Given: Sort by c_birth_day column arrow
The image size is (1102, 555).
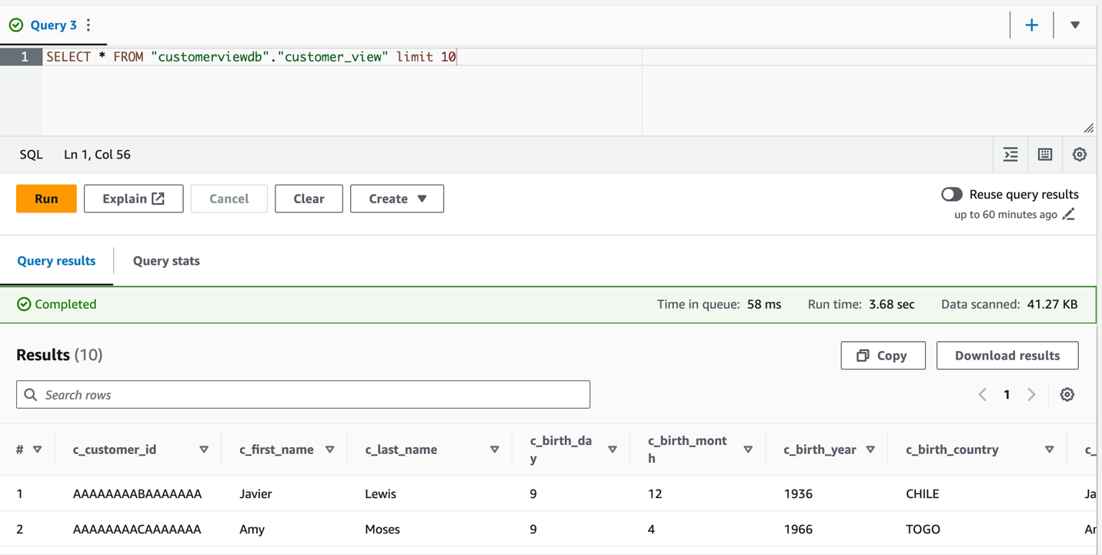Looking at the screenshot, I should (x=613, y=450).
